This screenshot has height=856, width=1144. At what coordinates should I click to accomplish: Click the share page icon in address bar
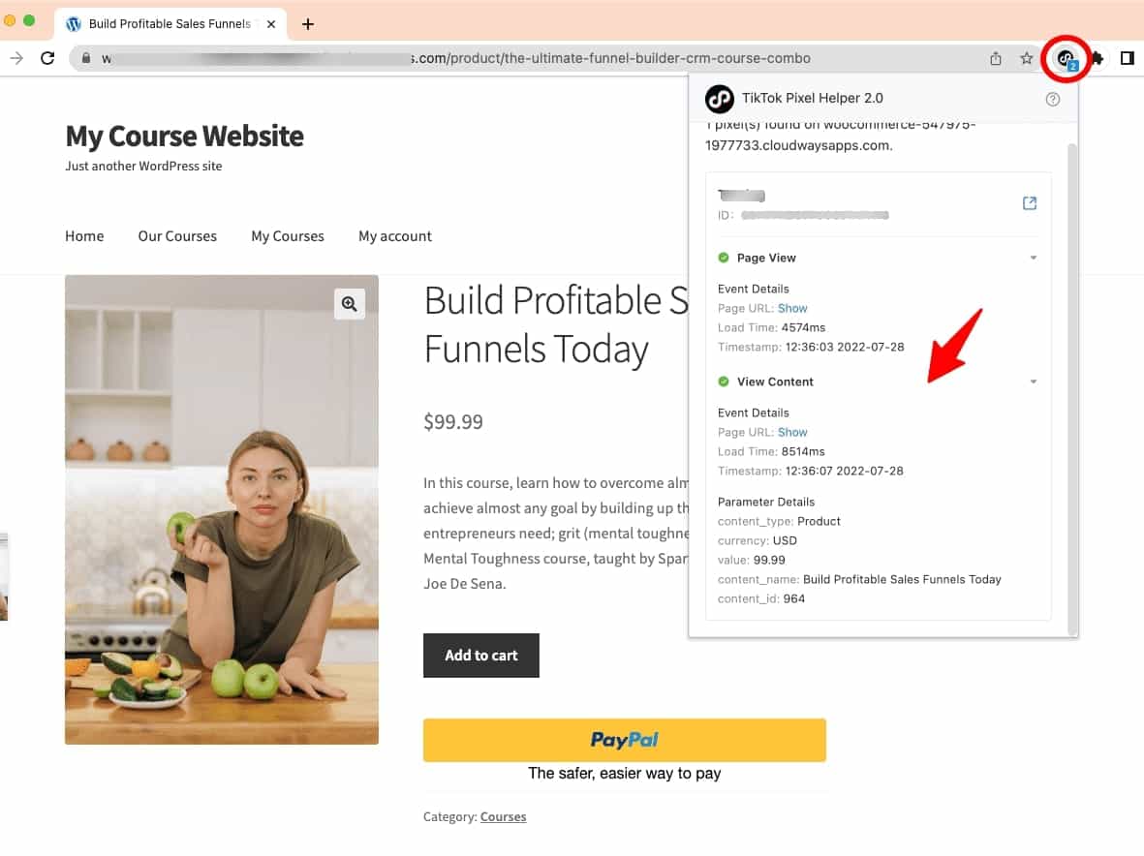point(995,58)
